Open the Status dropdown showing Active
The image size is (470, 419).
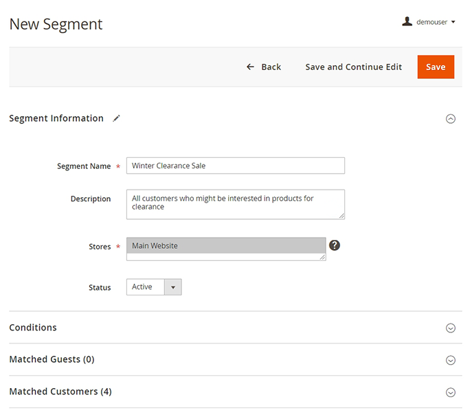coord(154,287)
